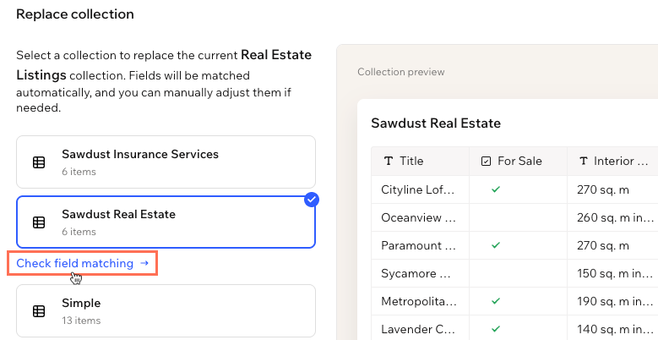Select the Sawdust Insurance Services collection card
658x340 pixels.
click(x=166, y=162)
